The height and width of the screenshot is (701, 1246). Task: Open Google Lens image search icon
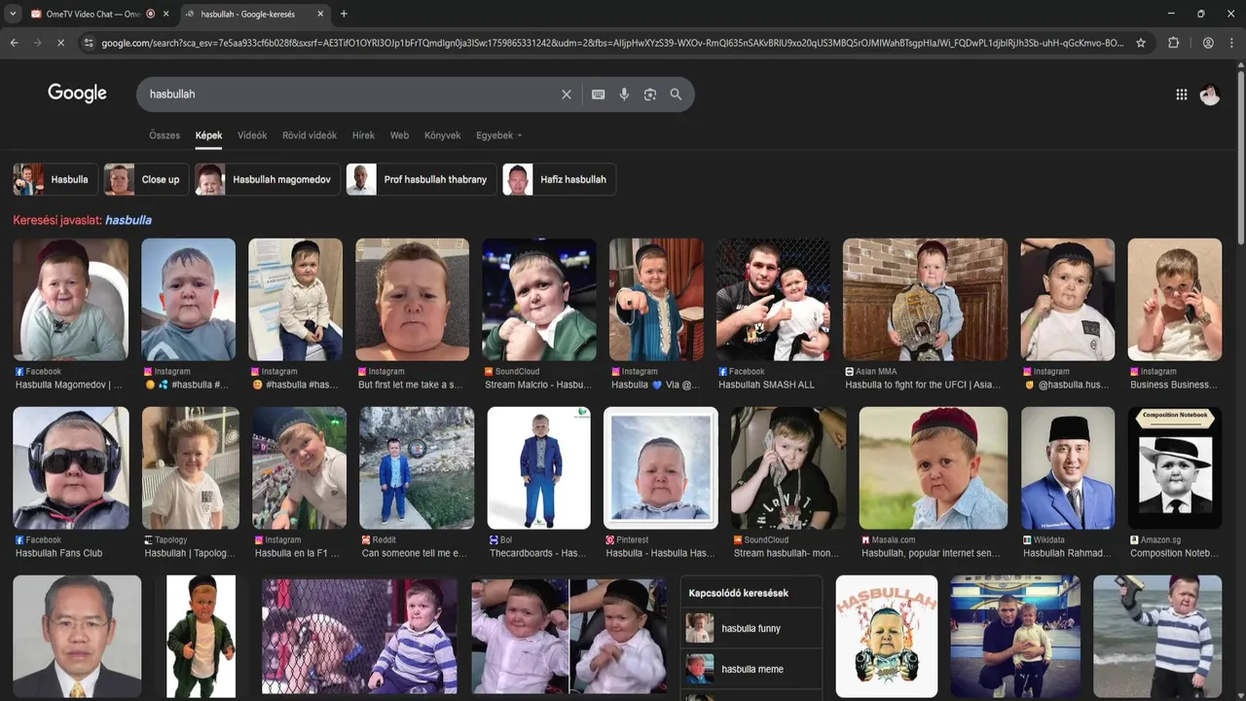pos(650,94)
